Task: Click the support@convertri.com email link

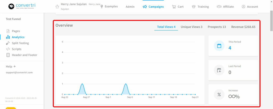Action: click(x=19, y=72)
